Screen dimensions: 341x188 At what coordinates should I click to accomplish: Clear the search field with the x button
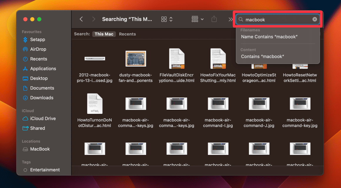315,19
